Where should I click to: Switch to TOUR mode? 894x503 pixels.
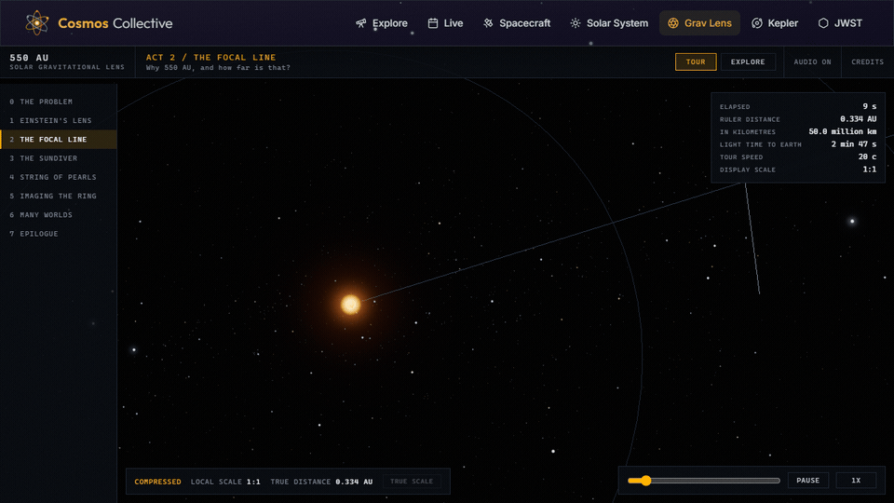pos(696,61)
